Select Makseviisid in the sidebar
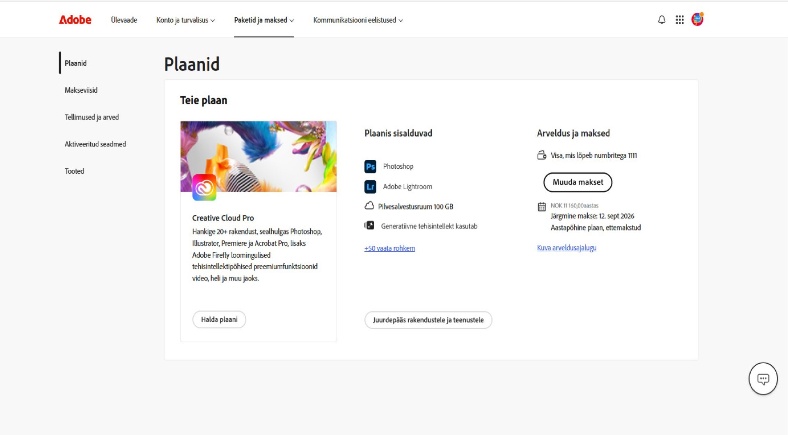 [x=81, y=90]
